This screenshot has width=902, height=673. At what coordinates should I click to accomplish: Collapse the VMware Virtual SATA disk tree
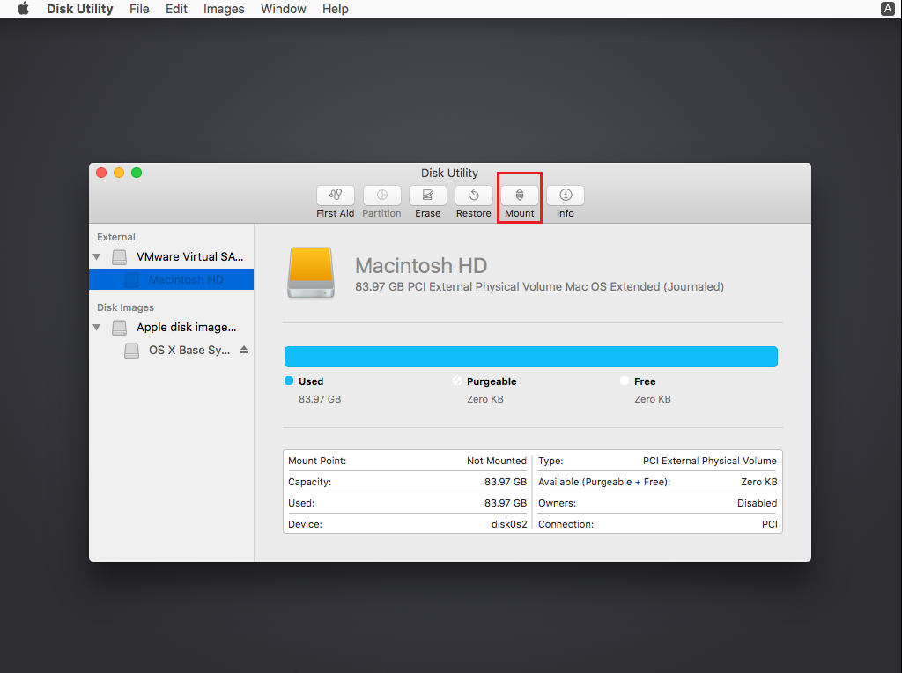(x=97, y=257)
